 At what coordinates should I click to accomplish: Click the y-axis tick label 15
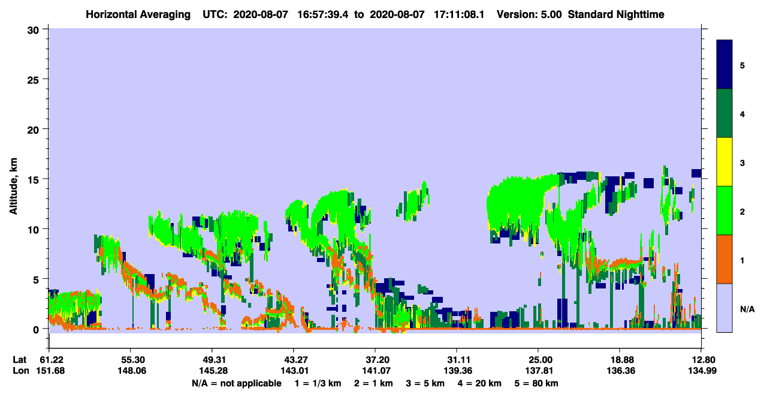point(33,179)
